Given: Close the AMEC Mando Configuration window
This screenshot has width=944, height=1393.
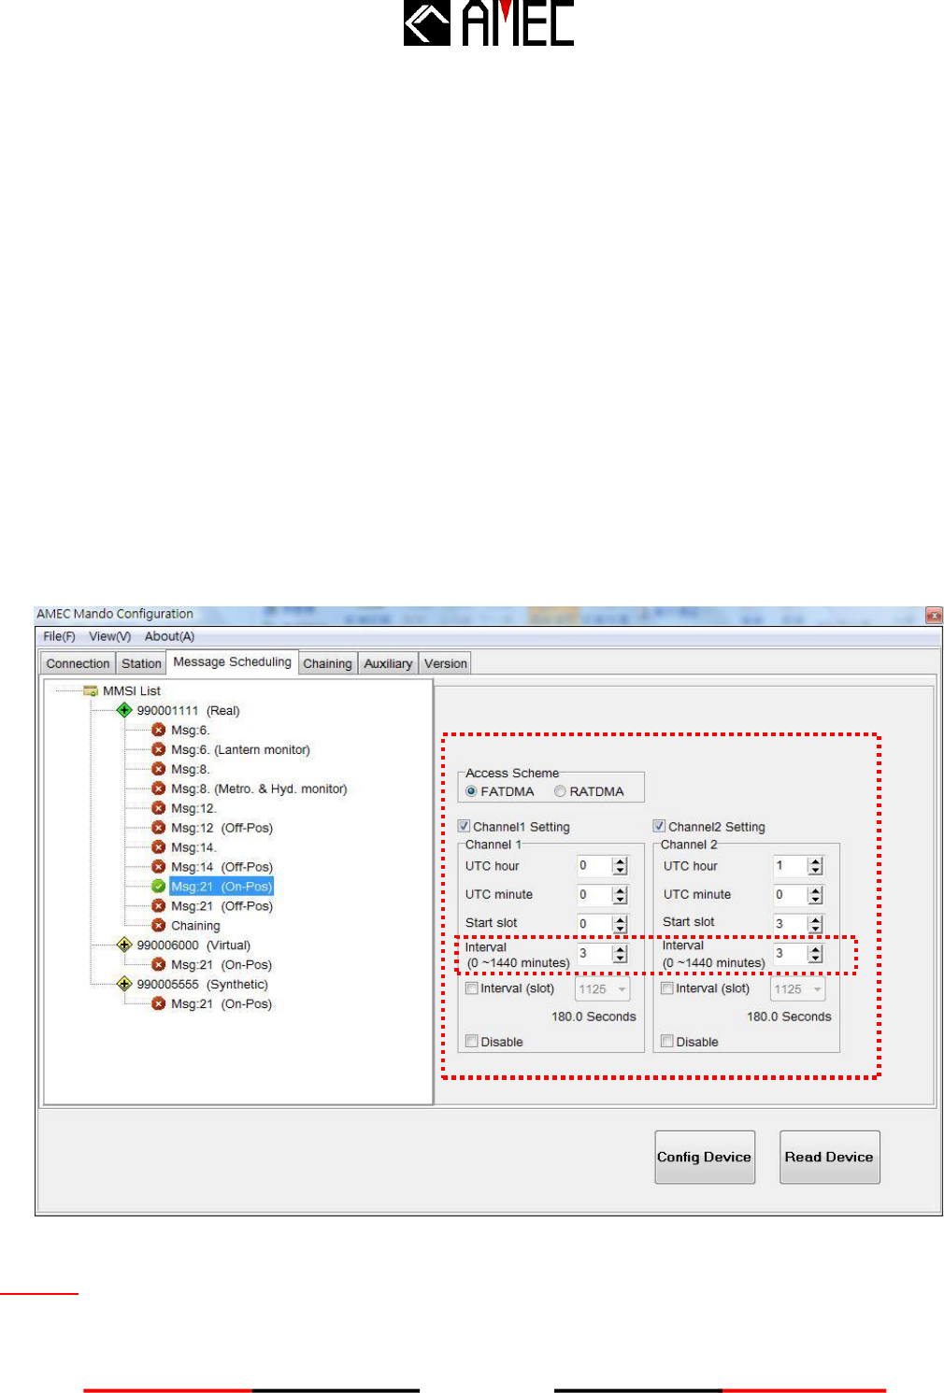Looking at the screenshot, I should (934, 615).
